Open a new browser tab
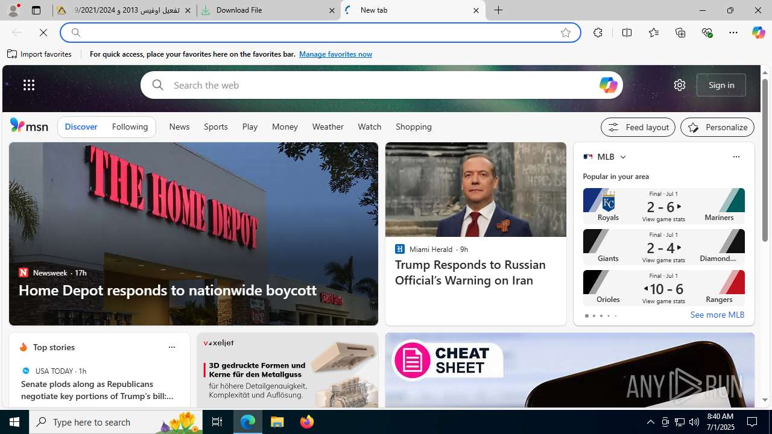This screenshot has height=434, width=772. pos(498,10)
